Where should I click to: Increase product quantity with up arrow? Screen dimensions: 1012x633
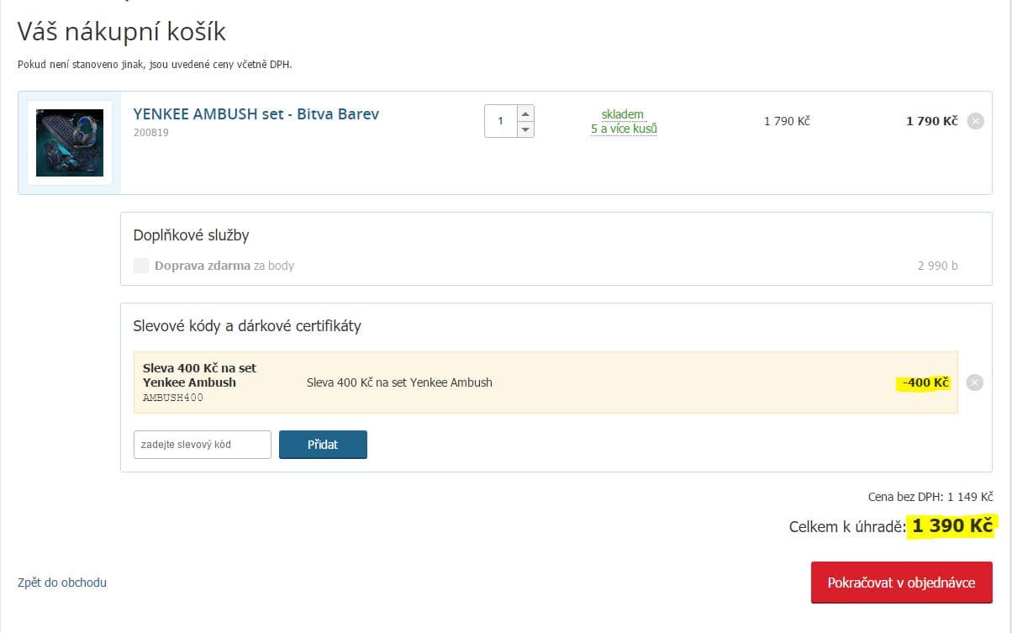coord(525,113)
